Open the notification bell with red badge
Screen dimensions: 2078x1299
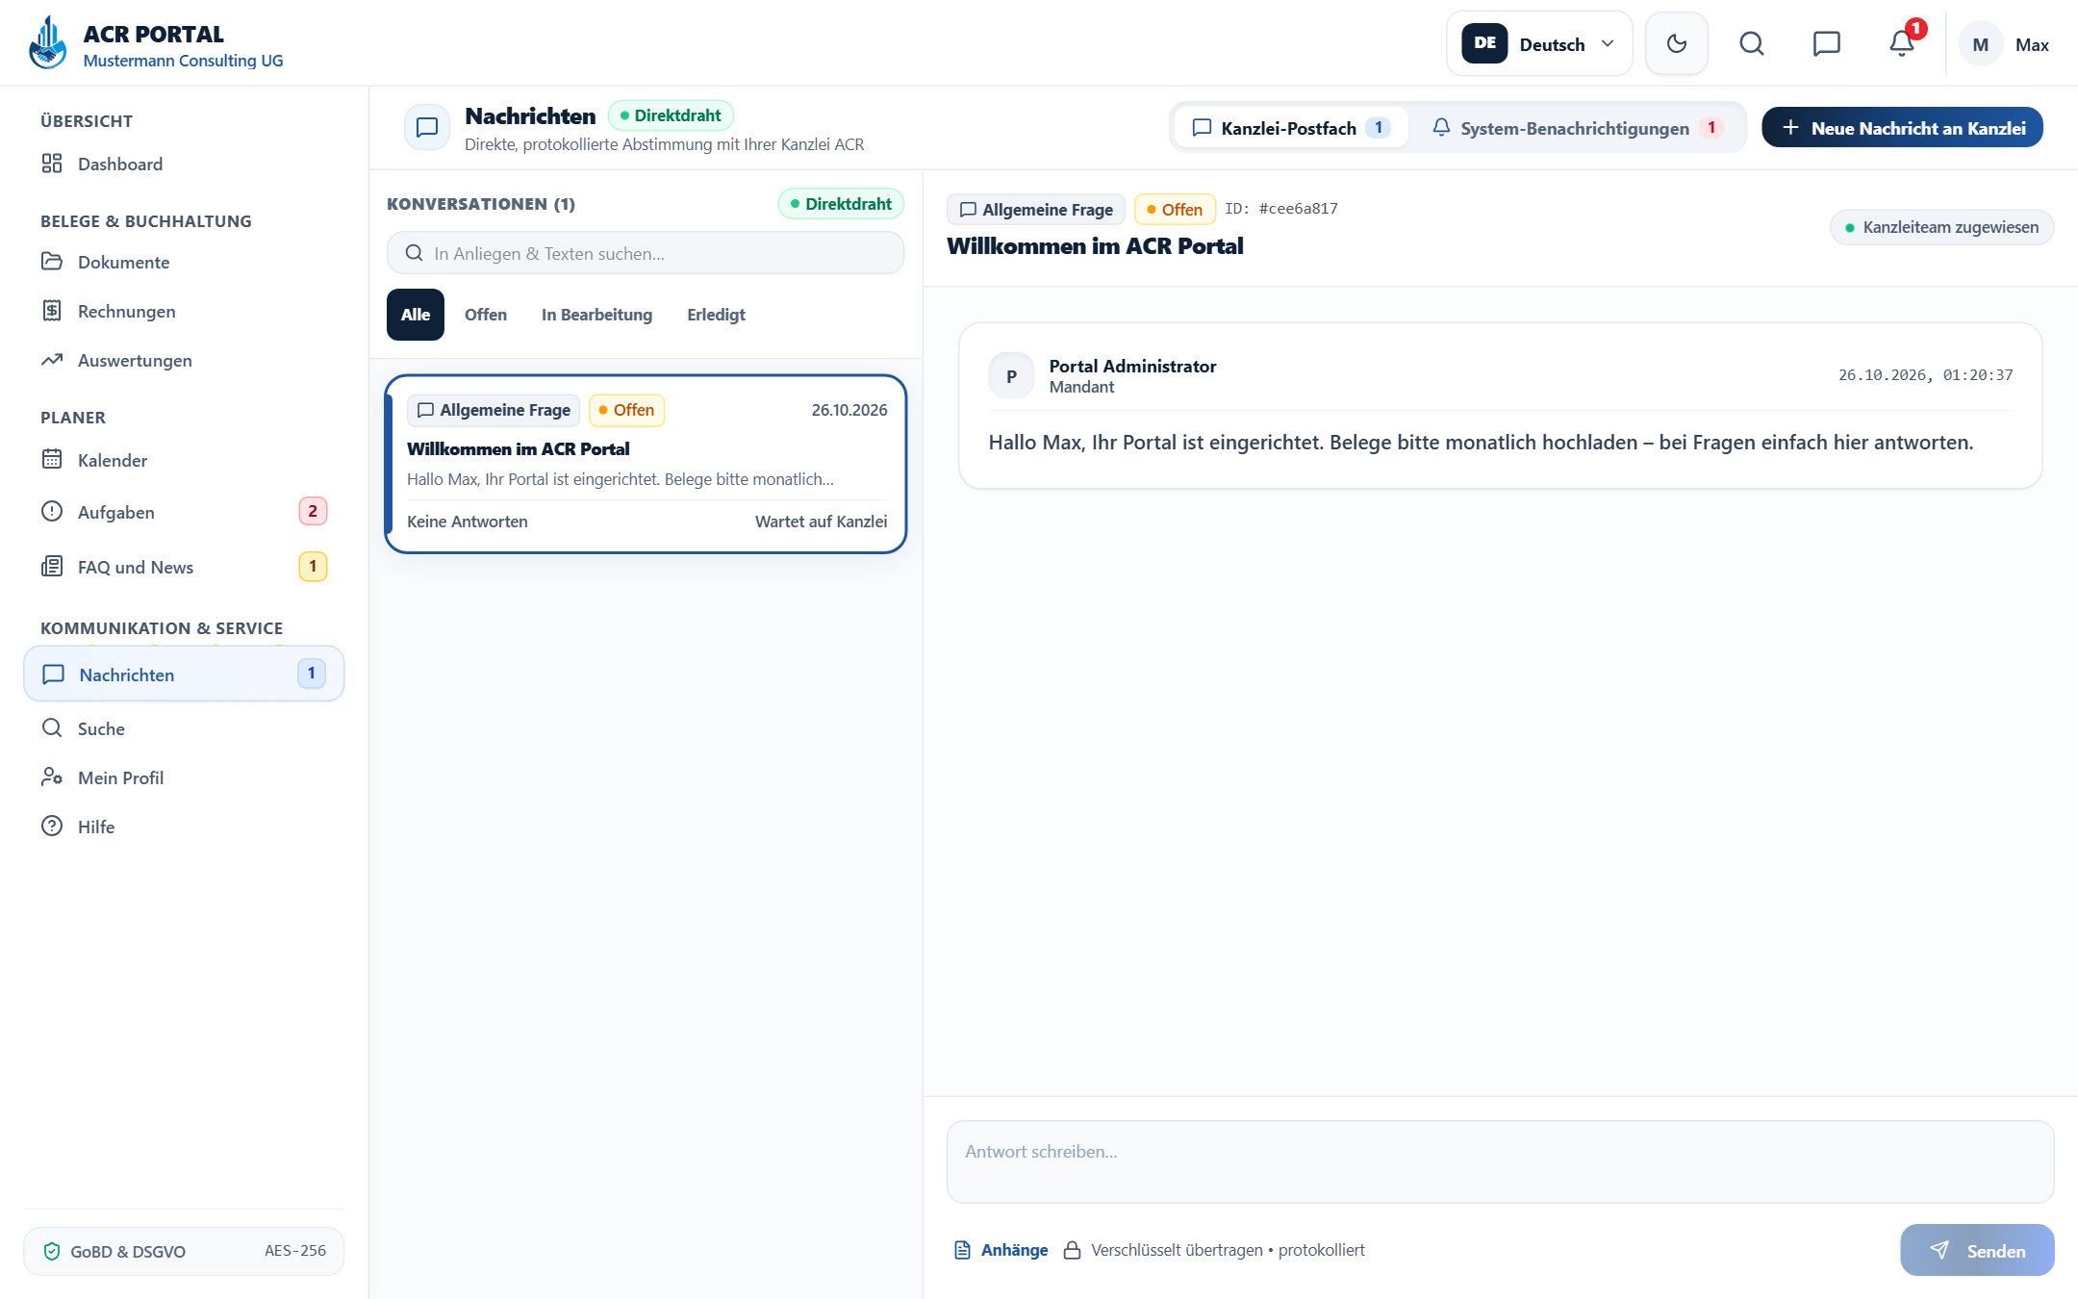[1902, 43]
